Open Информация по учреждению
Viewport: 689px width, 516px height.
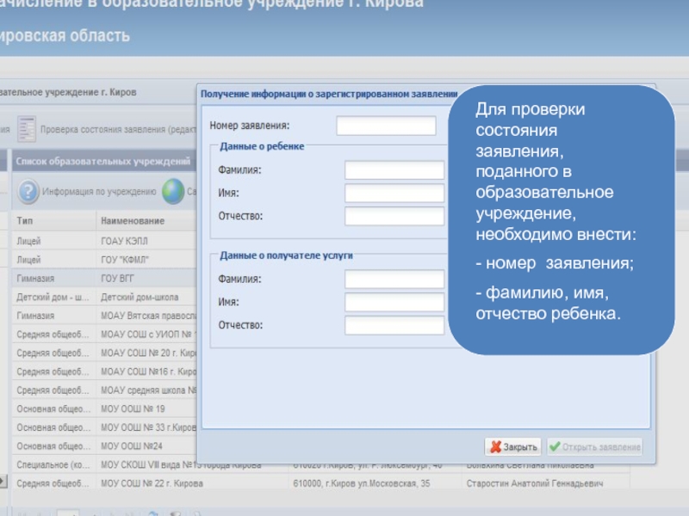[99, 192]
